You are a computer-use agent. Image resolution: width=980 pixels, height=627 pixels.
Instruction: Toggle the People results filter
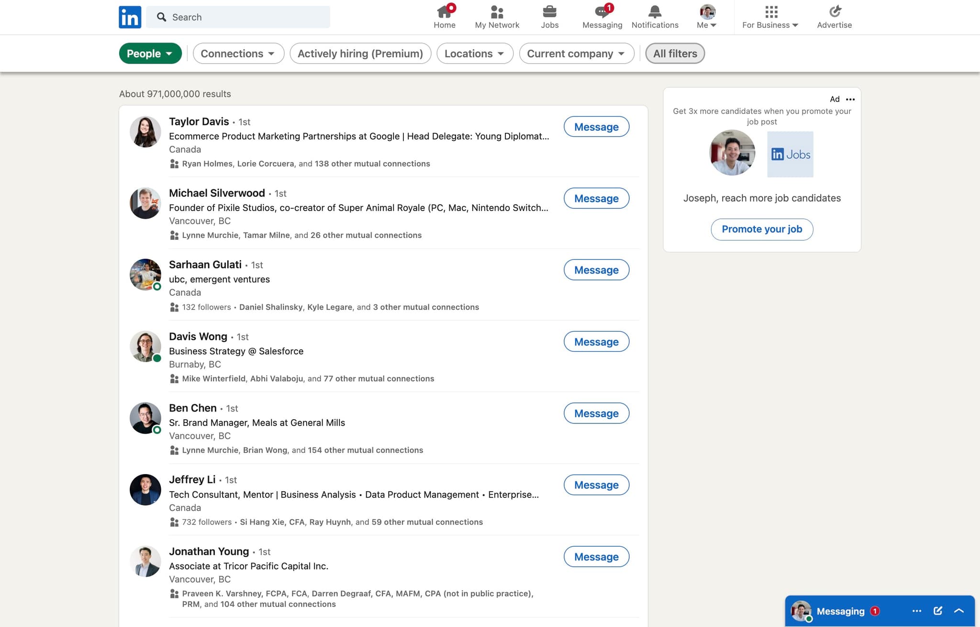click(x=150, y=53)
